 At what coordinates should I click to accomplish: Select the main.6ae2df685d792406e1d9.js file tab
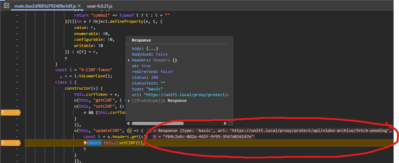click(45, 7)
